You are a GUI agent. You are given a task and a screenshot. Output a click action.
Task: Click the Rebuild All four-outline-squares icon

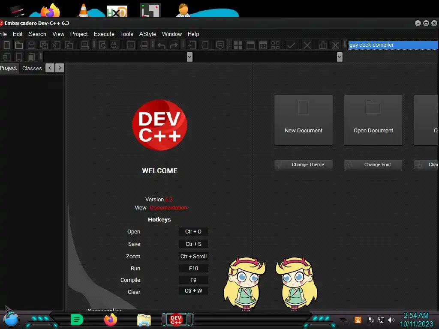[x=276, y=45]
